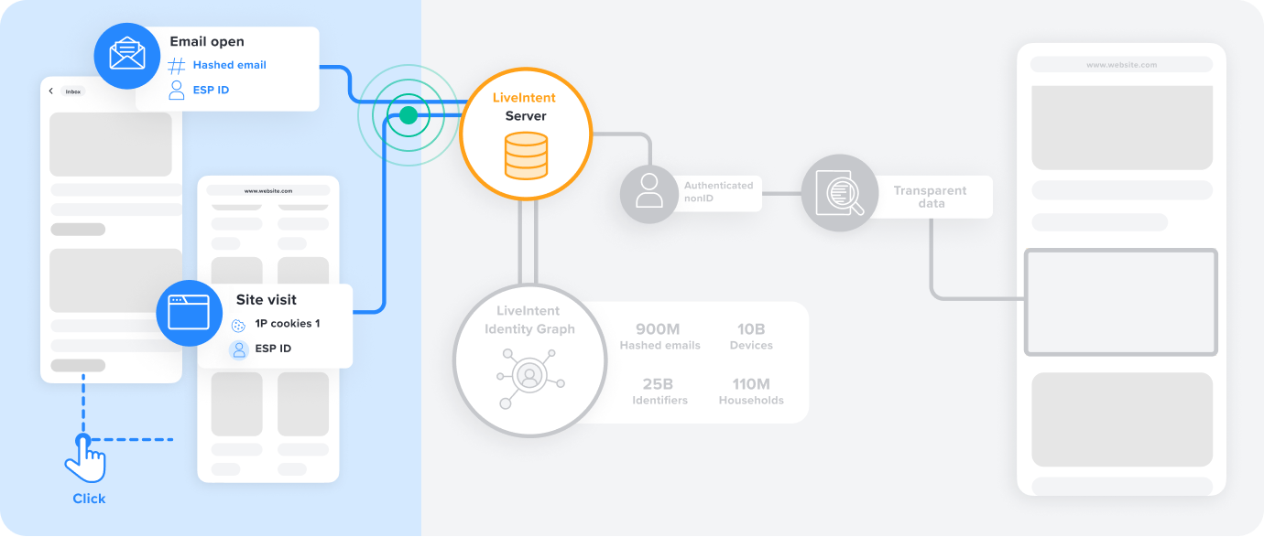Click the "LiveIntent Identity Graph" title
The width and height of the screenshot is (1264, 537).
(529, 320)
